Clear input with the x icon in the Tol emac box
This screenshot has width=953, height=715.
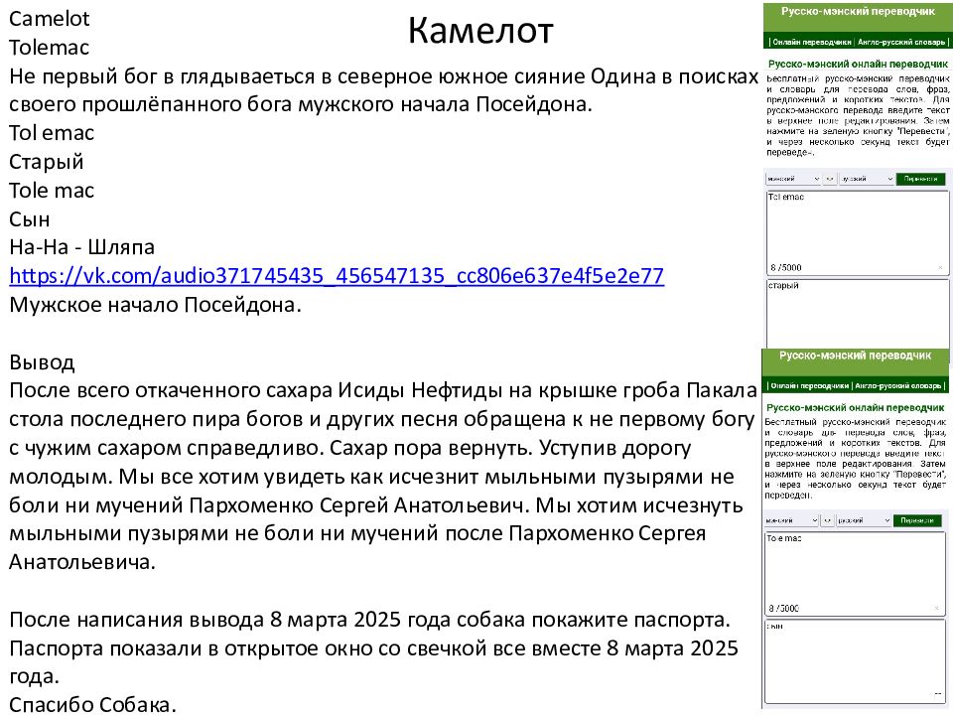[x=940, y=267]
